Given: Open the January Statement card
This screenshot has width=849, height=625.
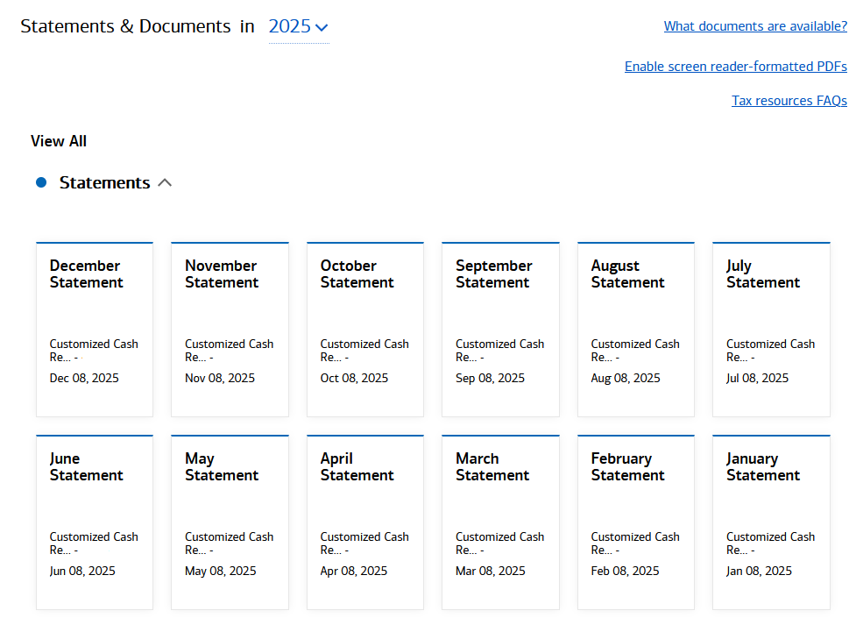Looking at the screenshot, I should tap(771, 522).
